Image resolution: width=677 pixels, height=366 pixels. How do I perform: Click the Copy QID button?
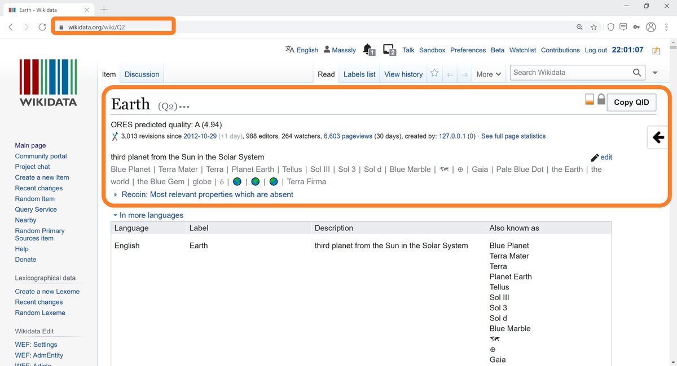(631, 102)
